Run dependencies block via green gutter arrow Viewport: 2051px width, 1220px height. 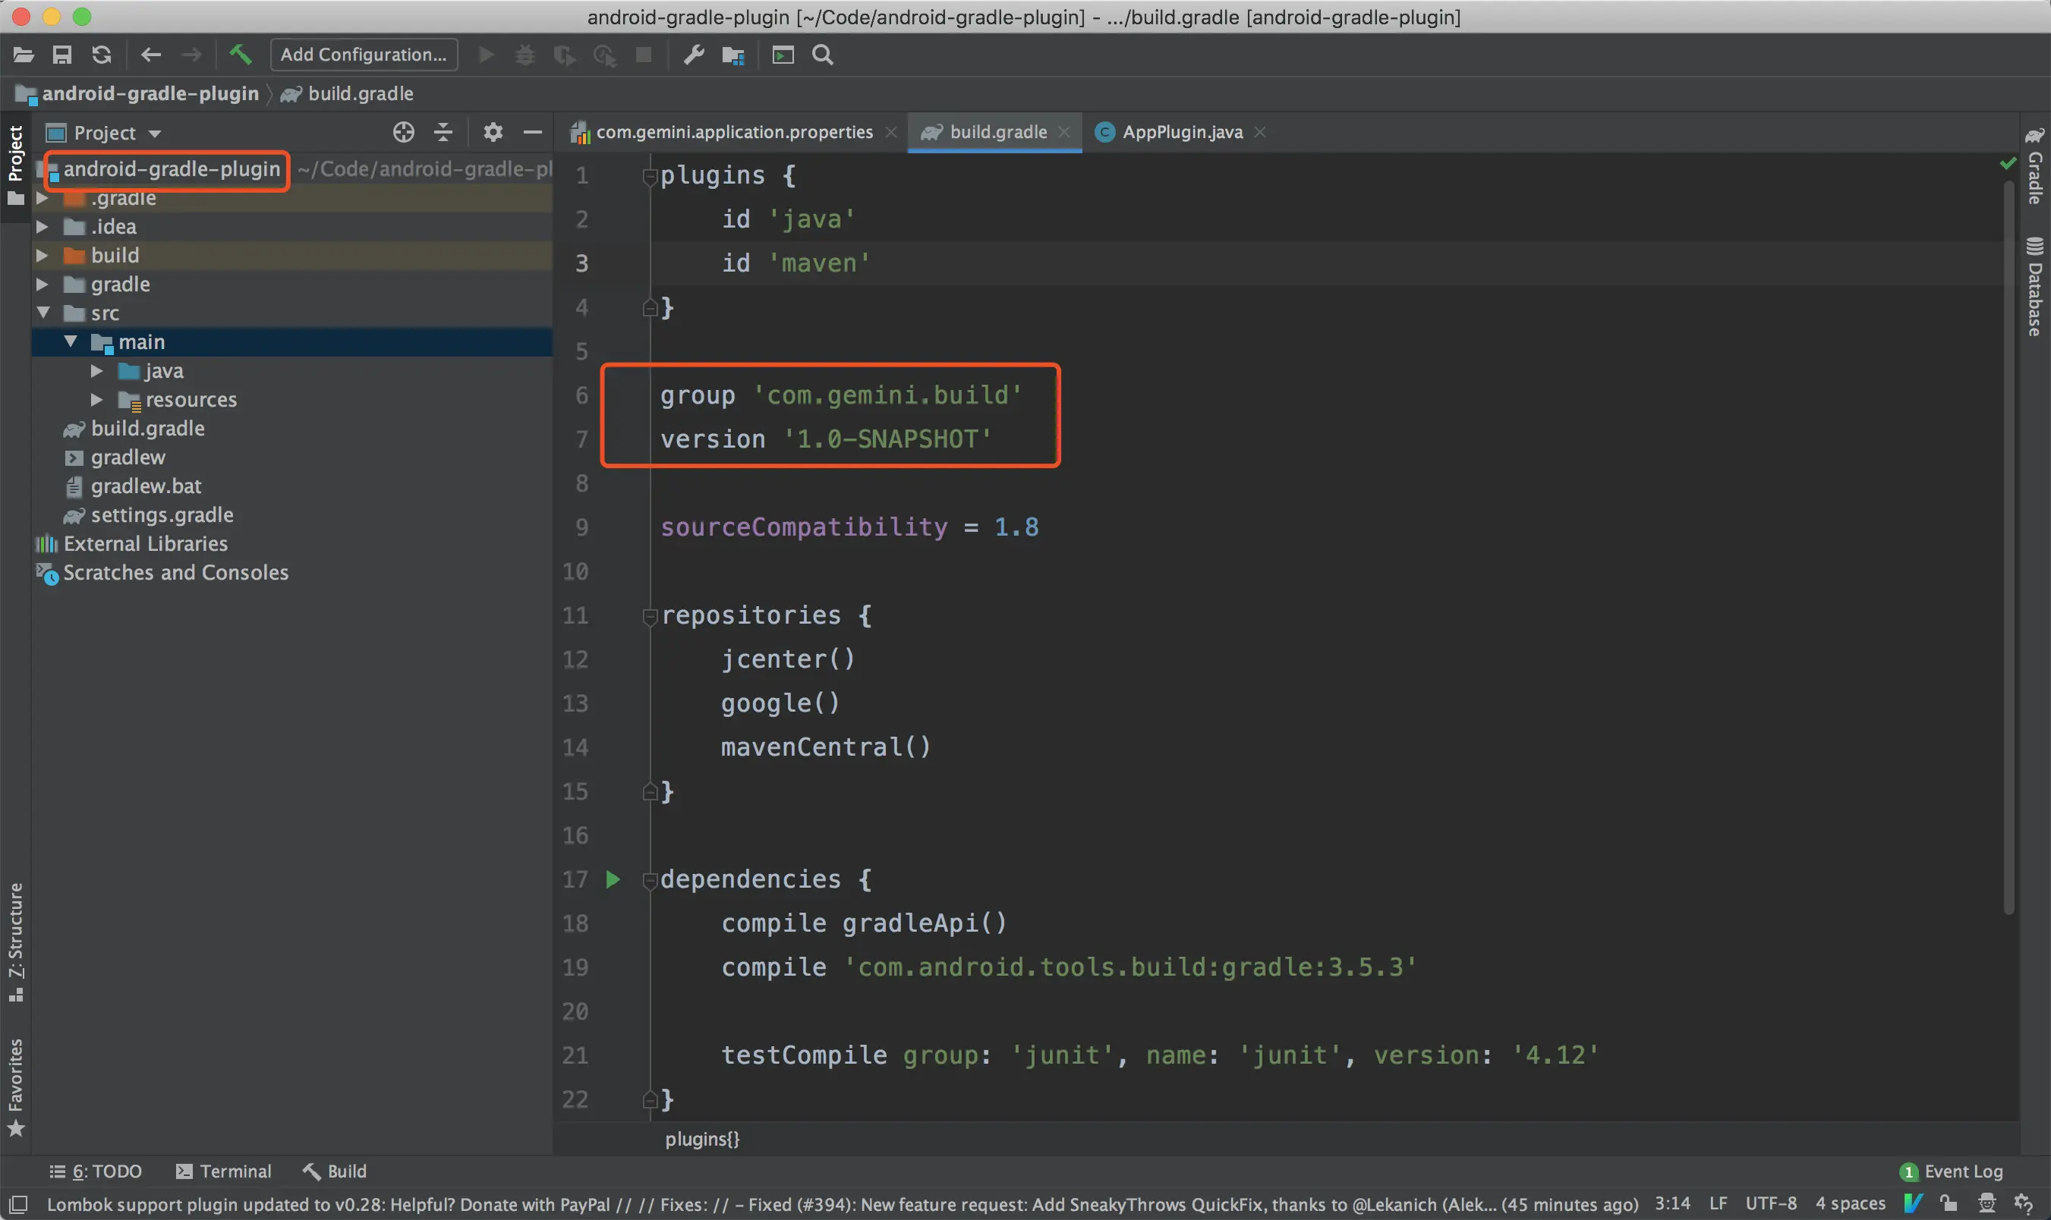(613, 879)
